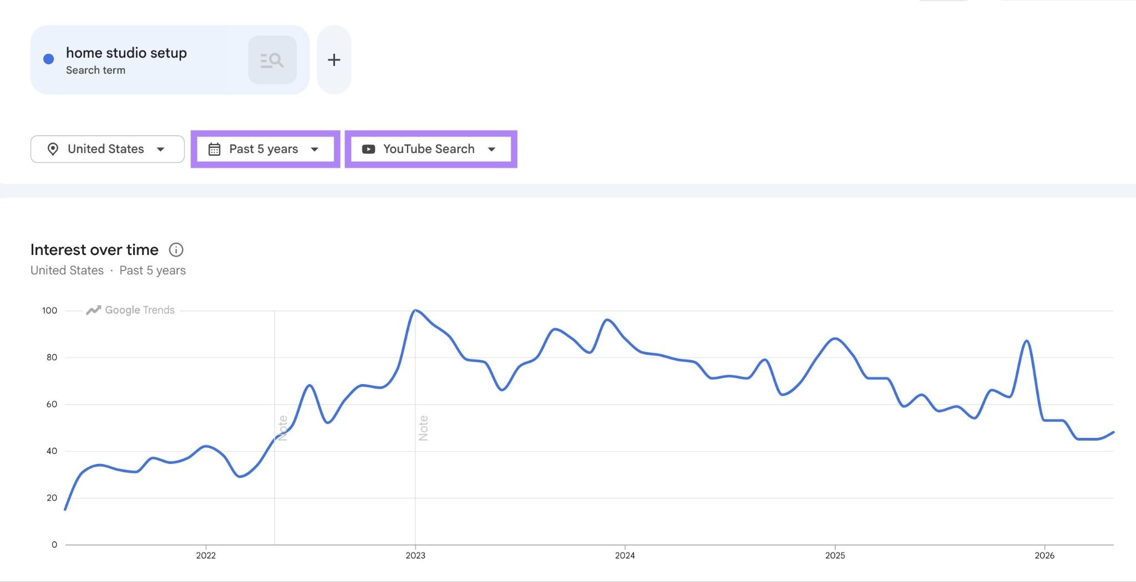Click the 60 value on the y-axis
Image resolution: width=1136 pixels, height=582 pixels.
click(x=52, y=404)
